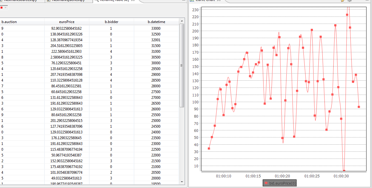The height and width of the screenshot is (188, 372).
Task: Close the Curve Chart tab
Action: [219, 1]
